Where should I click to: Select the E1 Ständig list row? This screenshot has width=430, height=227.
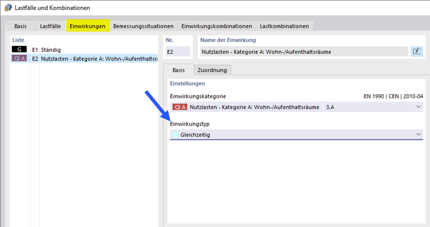[x=84, y=50]
